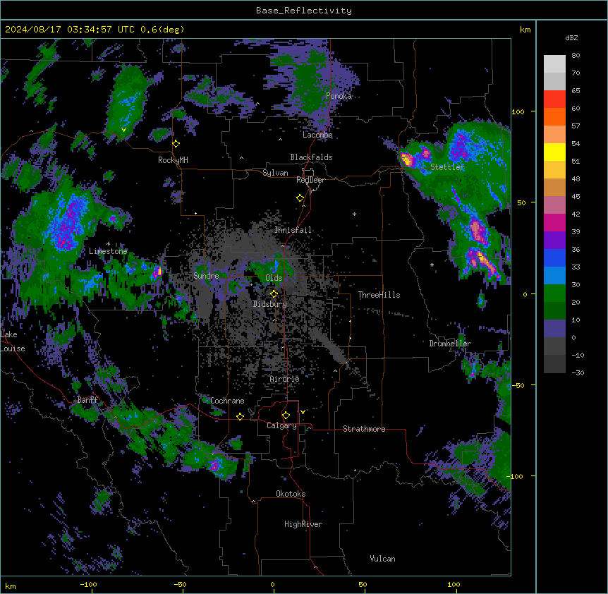Click the Drumheller town label
Image resolution: width=608 pixels, height=594 pixels.
point(450,344)
